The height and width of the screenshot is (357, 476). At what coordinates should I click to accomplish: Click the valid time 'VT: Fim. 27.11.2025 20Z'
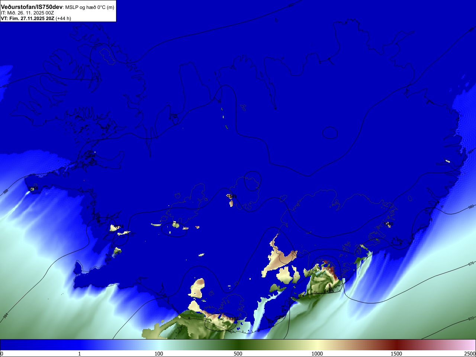(x=28, y=18)
